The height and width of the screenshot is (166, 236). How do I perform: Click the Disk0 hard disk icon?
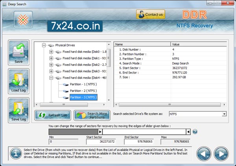click(58, 52)
